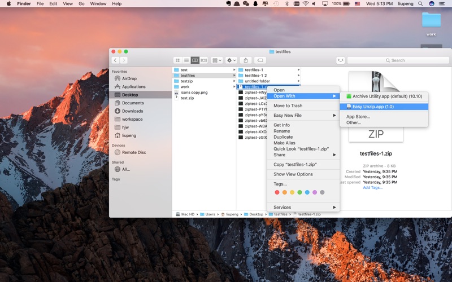Click the Share toolbar button
The image size is (452, 282).
click(x=246, y=60)
